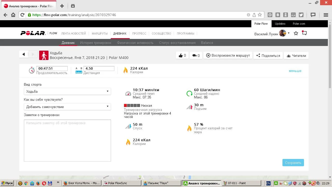Open notifications icon with red dot
The height and width of the screenshot is (187, 332).
[x=304, y=33]
